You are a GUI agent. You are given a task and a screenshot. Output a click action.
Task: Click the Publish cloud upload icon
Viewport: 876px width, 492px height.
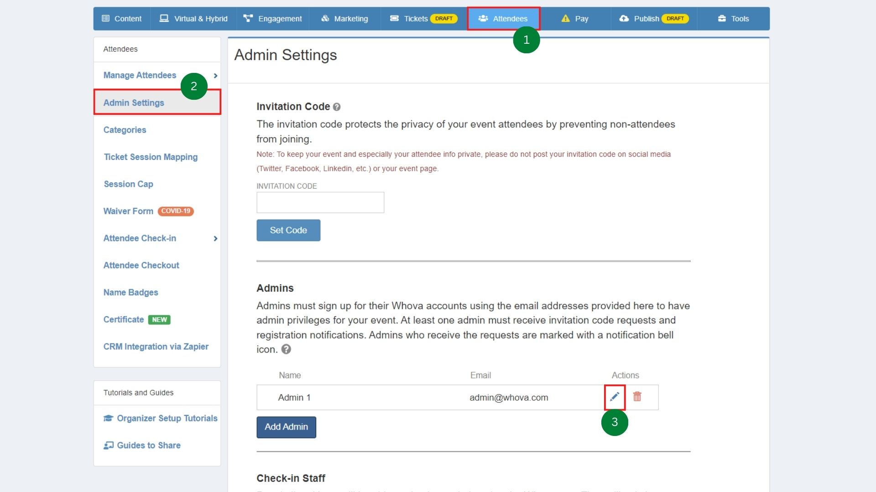[624, 19]
